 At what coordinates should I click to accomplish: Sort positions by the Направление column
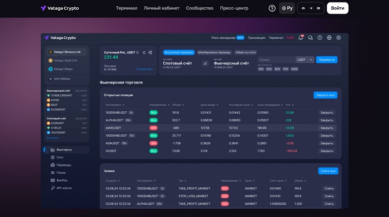point(159,105)
